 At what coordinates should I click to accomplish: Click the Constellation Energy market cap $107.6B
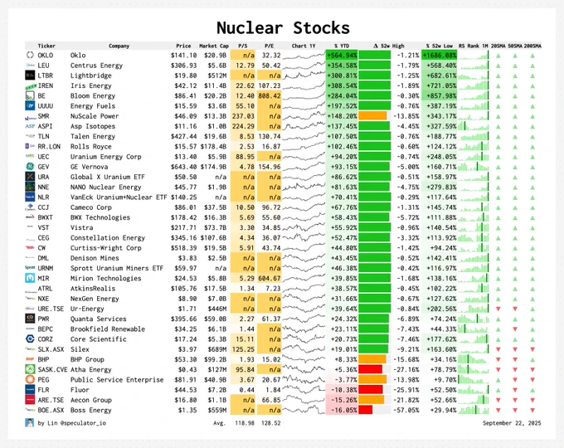[x=213, y=238]
